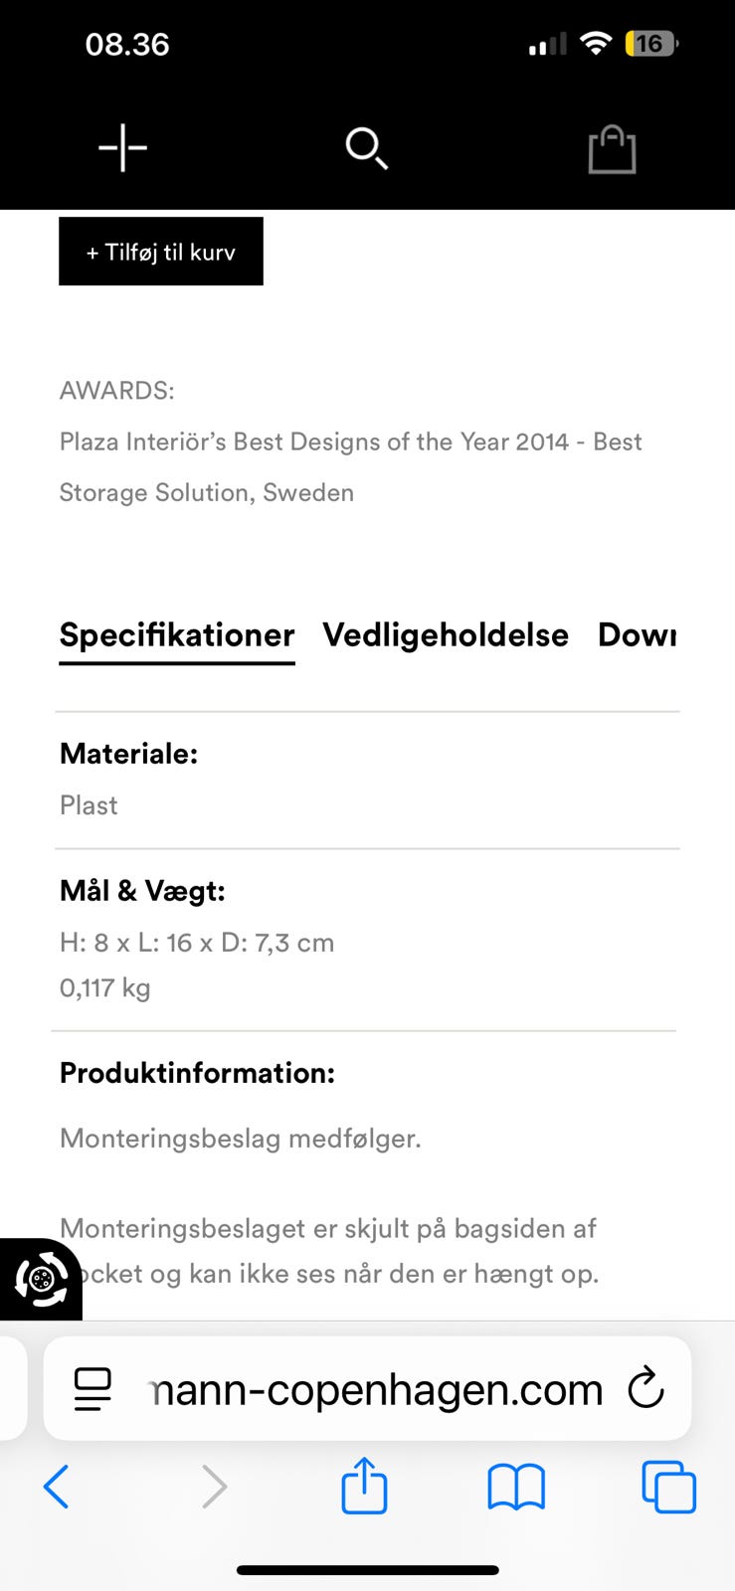This screenshot has width=735, height=1591.
Task: Open Safari bookmarks
Action: click(x=516, y=1488)
